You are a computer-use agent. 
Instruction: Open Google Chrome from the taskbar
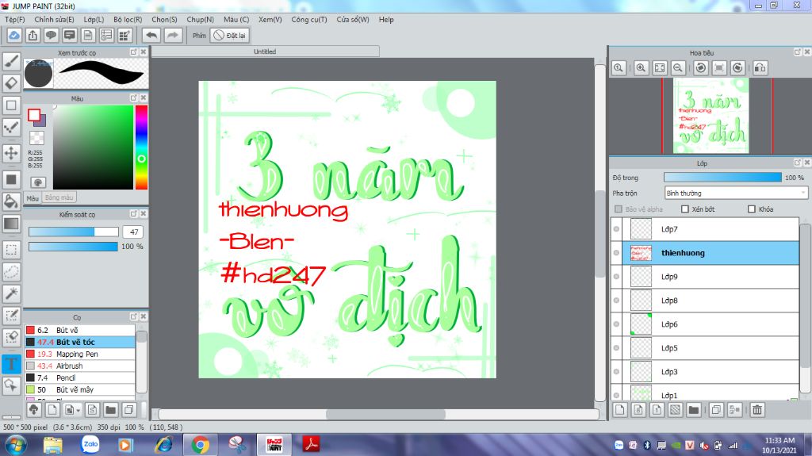(201, 445)
